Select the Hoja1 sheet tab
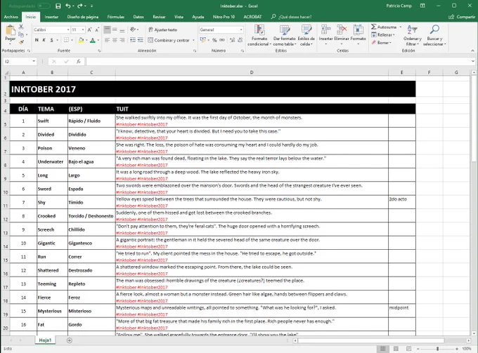The height and width of the screenshot is (353, 478). (45, 340)
